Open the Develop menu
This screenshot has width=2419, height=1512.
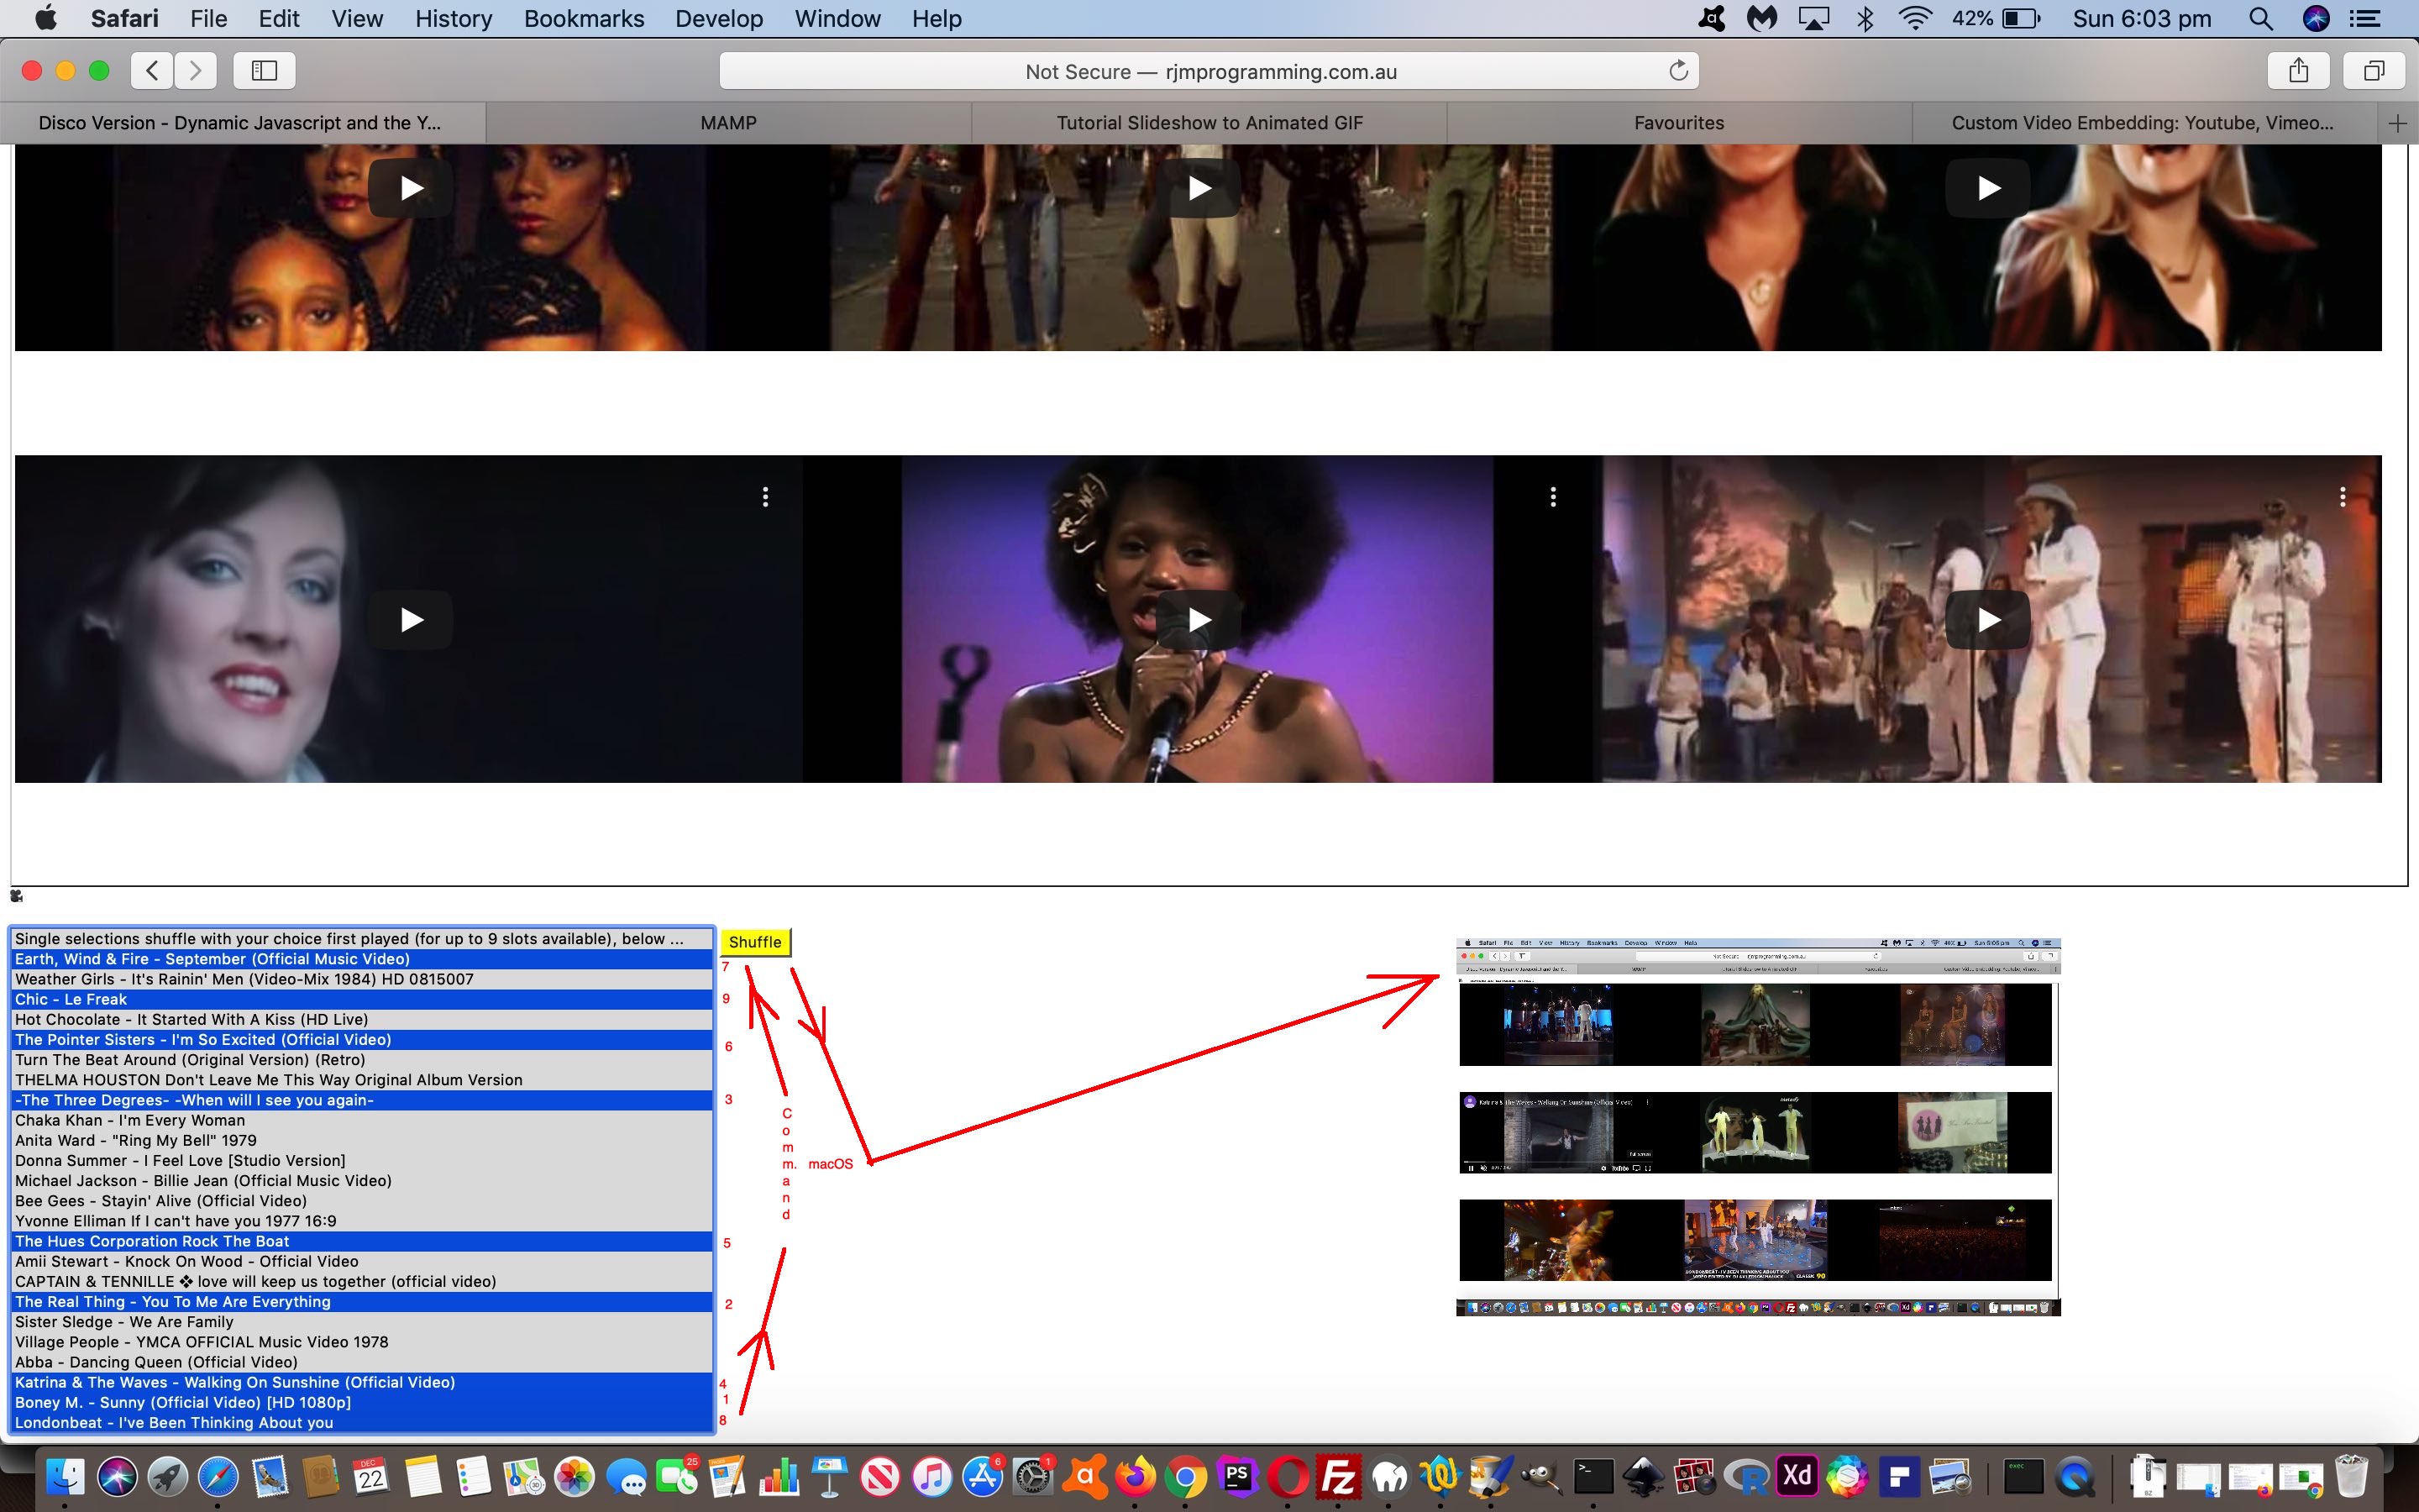click(x=719, y=18)
